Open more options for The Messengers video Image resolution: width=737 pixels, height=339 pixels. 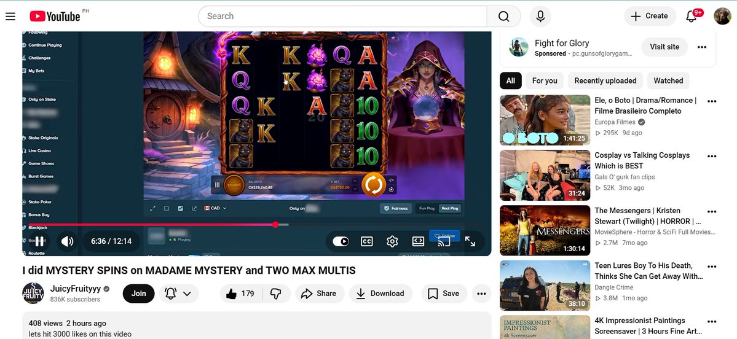point(712,211)
